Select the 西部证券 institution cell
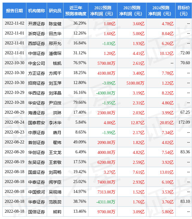 pos(37,43)
